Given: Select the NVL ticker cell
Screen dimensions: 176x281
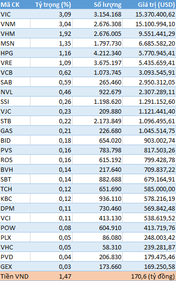Looking at the screenshot, I should click(15, 92).
